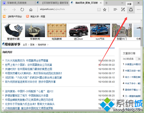Open a new tab with plus button
Screen dimensions: 144x113
[x=106, y=3]
